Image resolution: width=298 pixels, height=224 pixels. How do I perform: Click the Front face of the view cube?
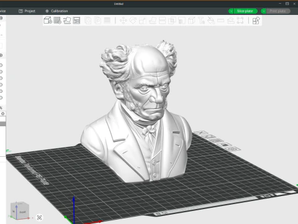tap(22, 212)
